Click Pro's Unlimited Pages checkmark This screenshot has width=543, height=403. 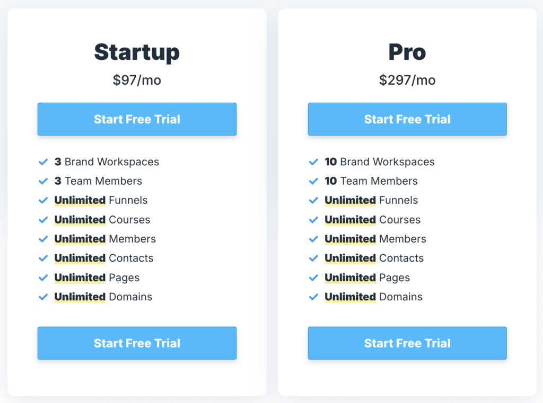[313, 277]
